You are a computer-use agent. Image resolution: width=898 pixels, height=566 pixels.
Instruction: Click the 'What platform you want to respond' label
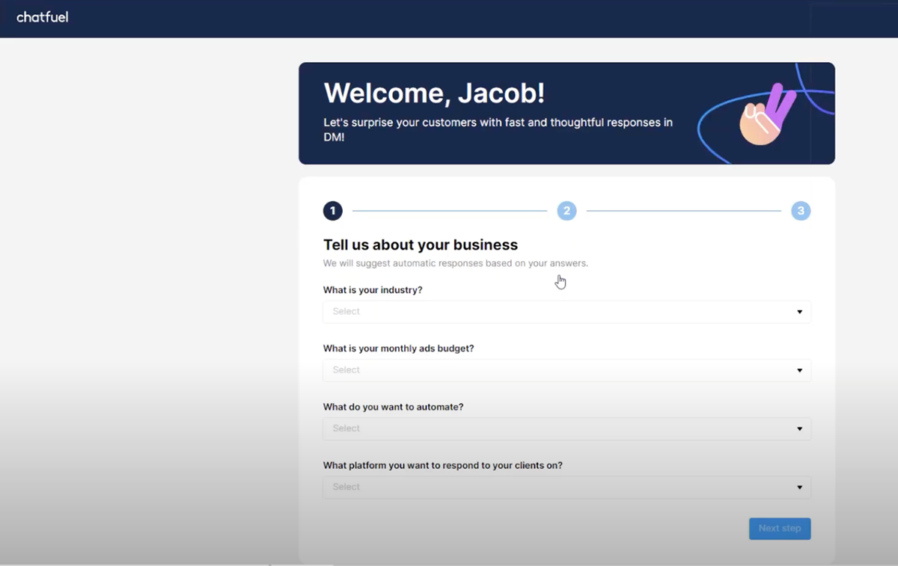(443, 465)
